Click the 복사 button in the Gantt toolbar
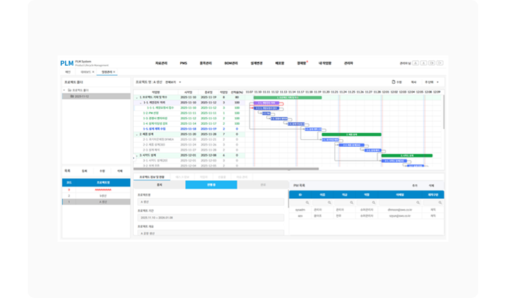 [x=414, y=82]
